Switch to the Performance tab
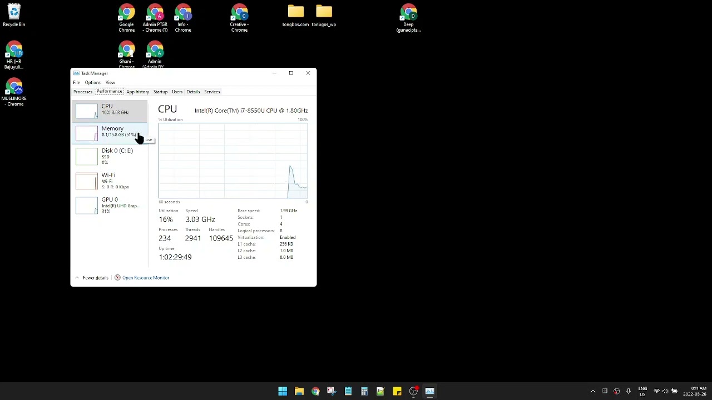Screen dimensions: 712x400 (x=109, y=92)
